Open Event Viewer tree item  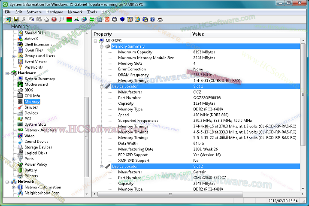[x=36, y=61]
